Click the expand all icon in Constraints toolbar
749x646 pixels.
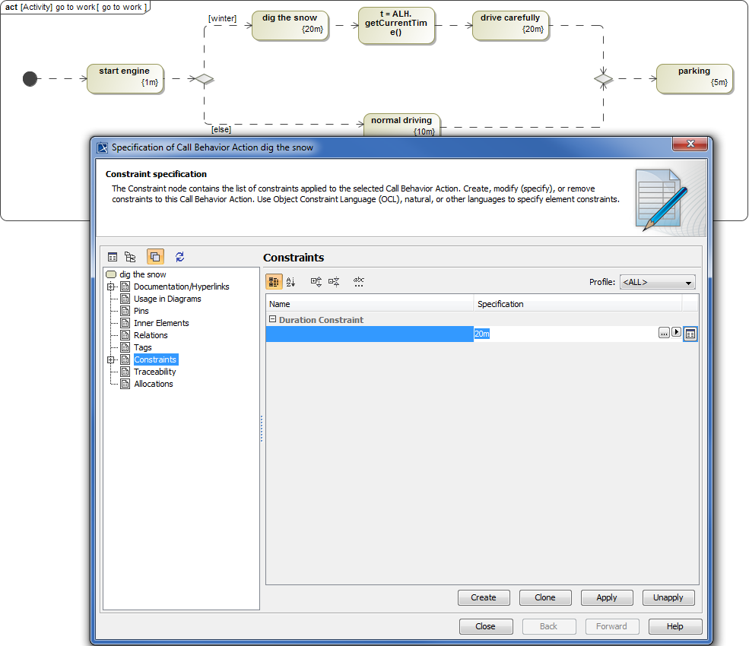pos(316,282)
